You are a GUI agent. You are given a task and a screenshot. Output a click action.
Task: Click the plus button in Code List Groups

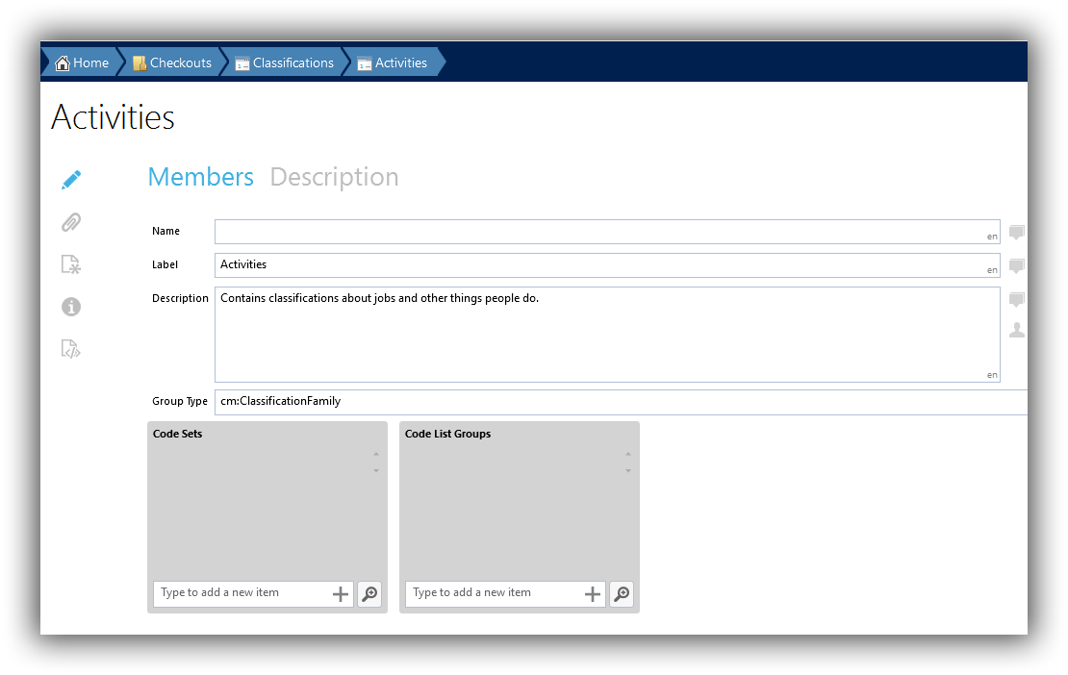593,594
